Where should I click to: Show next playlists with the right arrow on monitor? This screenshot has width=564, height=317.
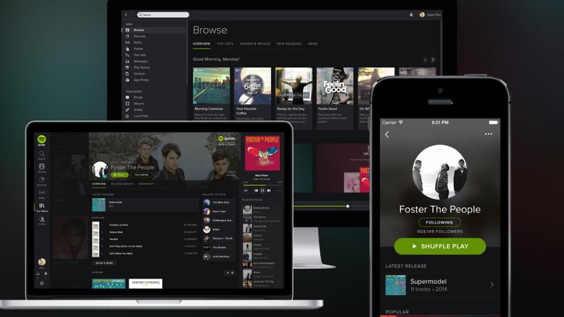(433, 60)
